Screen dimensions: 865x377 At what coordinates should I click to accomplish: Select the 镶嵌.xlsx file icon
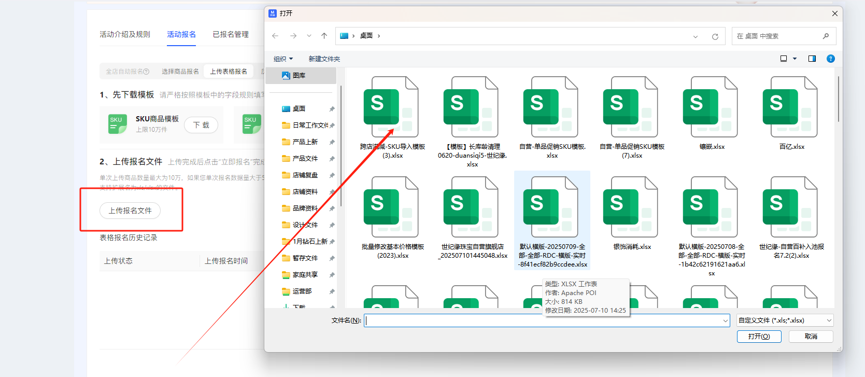(712, 107)
